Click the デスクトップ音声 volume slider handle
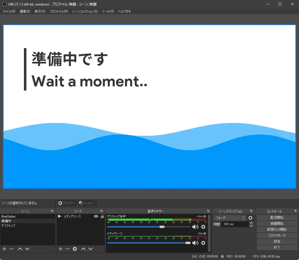 click(x=162, y=227)
